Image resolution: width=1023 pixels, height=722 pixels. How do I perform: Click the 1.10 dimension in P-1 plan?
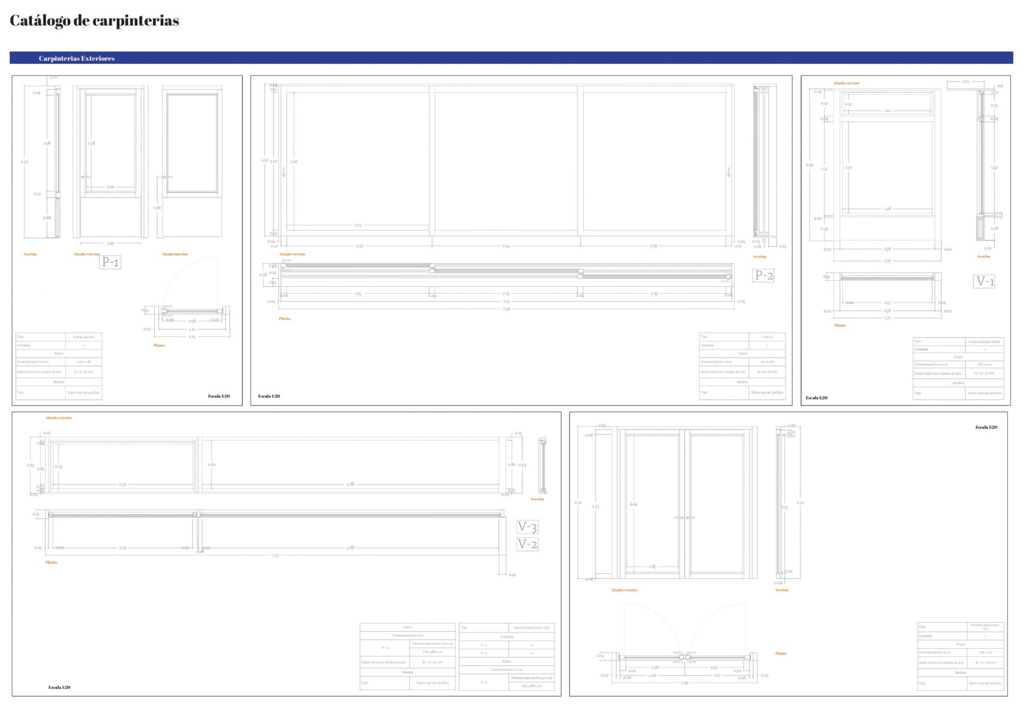(192, 330)
